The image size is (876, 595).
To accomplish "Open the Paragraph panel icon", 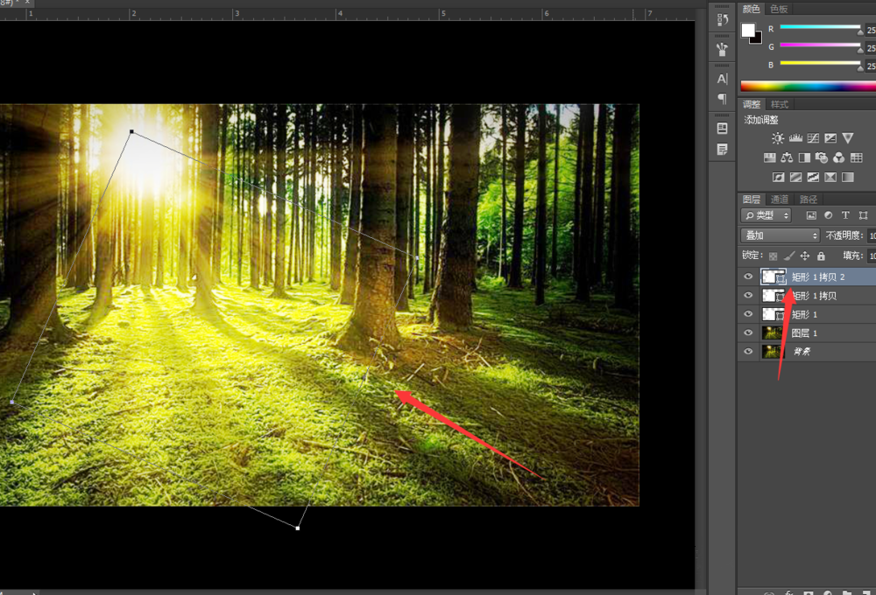I will click(x=722, y=99).
